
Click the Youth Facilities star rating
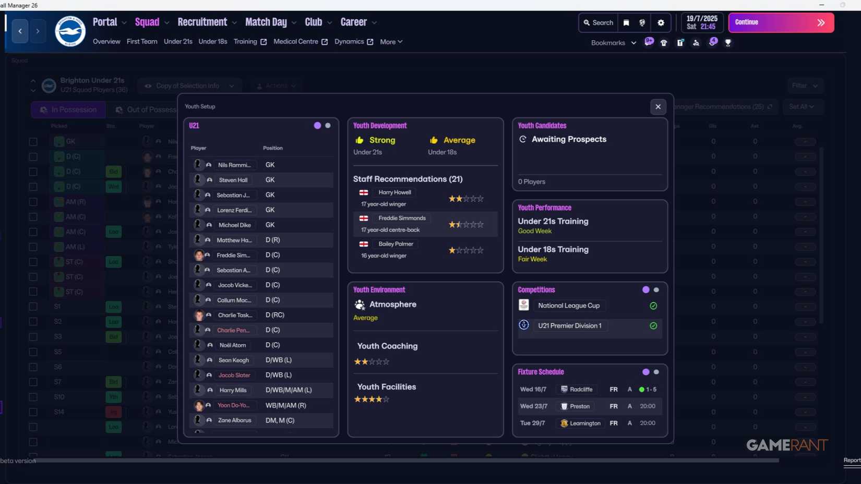pos(372,400)
